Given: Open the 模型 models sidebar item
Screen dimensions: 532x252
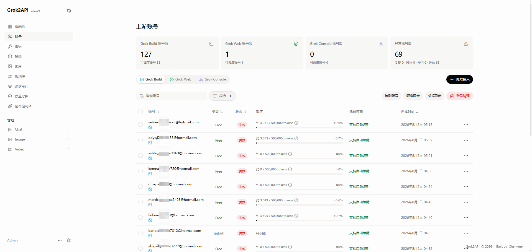Looking at the screenshot, I should (x=39, y=56).
